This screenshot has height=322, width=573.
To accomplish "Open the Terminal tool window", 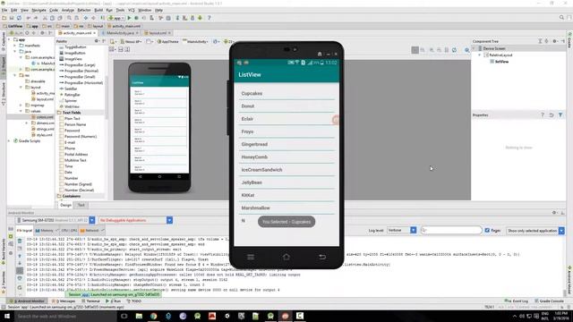I will point(90,301).
